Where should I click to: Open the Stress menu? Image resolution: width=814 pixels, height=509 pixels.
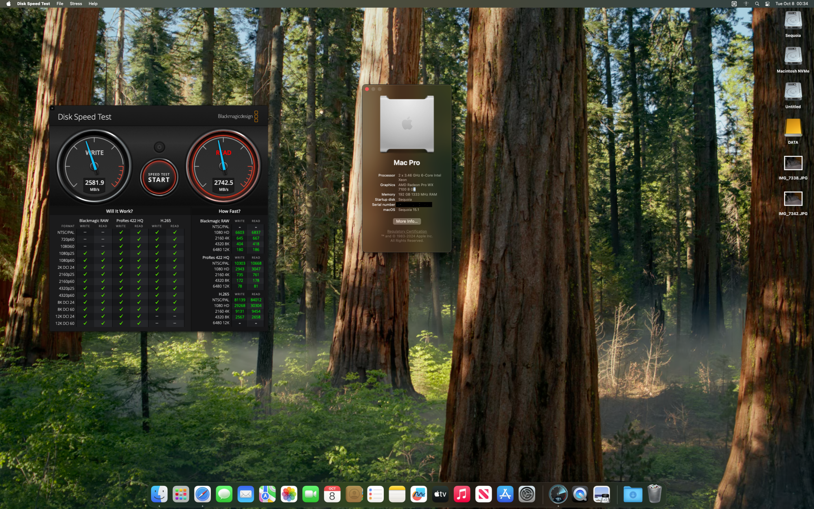(x=76, y=4)
